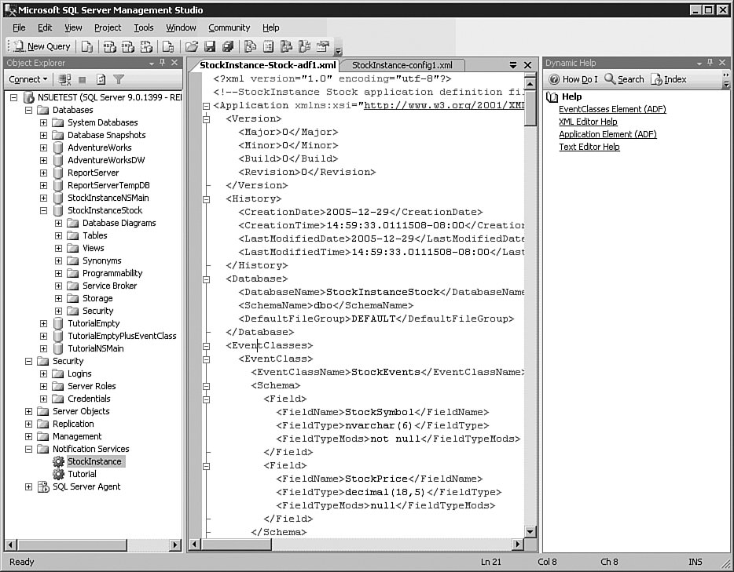Viewport: 734px width, 572px height.
Task: Open the Connect dropdown in Object Explorer
Action: [28, 79]
